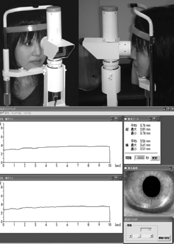Open system icon of pupil data window
Image resolution: width=174 pixels, height=244 pixels.
(x=126, y=119)
